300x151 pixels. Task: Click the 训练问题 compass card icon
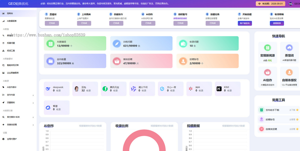click(117, 44)
